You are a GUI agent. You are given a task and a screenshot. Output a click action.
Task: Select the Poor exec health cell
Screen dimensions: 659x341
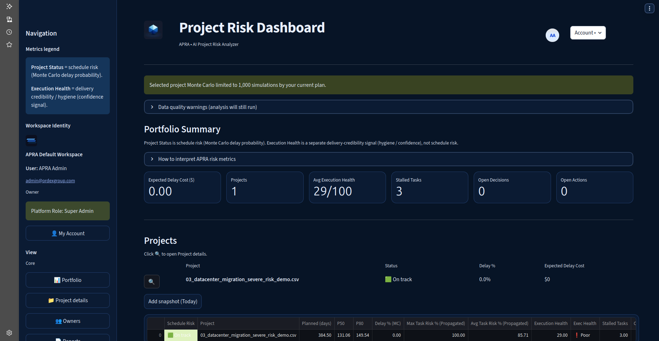585,335
